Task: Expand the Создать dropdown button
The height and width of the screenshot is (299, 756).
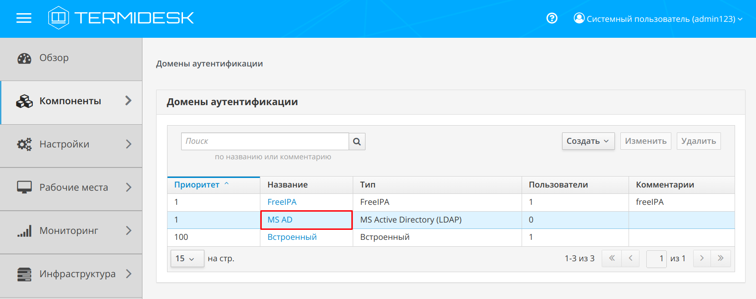Action: point(588,141)
